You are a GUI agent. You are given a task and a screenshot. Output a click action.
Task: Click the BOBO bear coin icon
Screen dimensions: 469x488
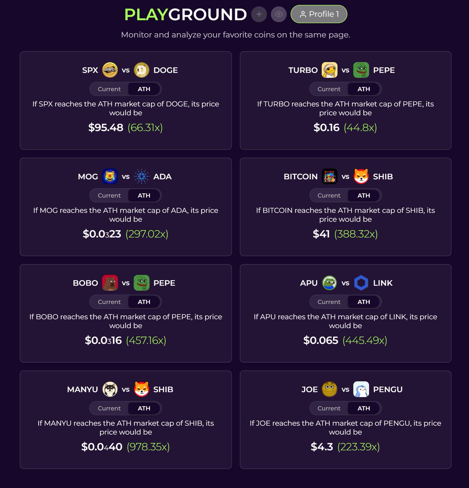pyautogui.click(x=110, y=283)
